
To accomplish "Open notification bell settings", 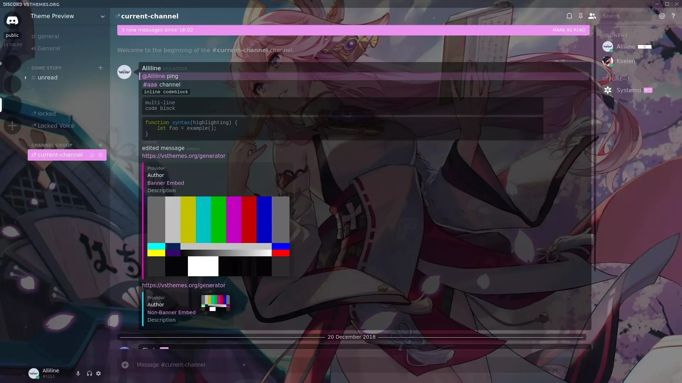I will click(569, 16).
